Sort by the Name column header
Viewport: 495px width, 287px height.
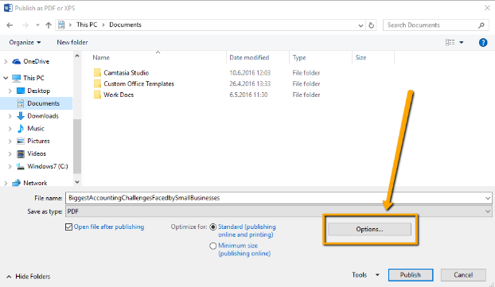pyautogui.click(x=101, y=58)
